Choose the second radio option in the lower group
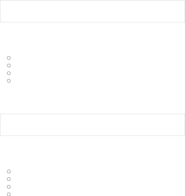Viewport: 185px width, 196px height. tap(9, 179)
